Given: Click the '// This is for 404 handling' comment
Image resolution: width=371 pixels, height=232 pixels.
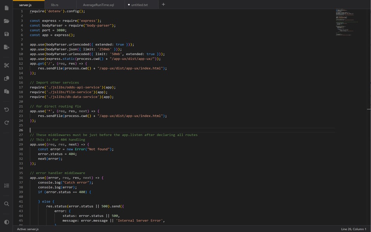Looking at the screenshot, I should [x=57, y=139].
